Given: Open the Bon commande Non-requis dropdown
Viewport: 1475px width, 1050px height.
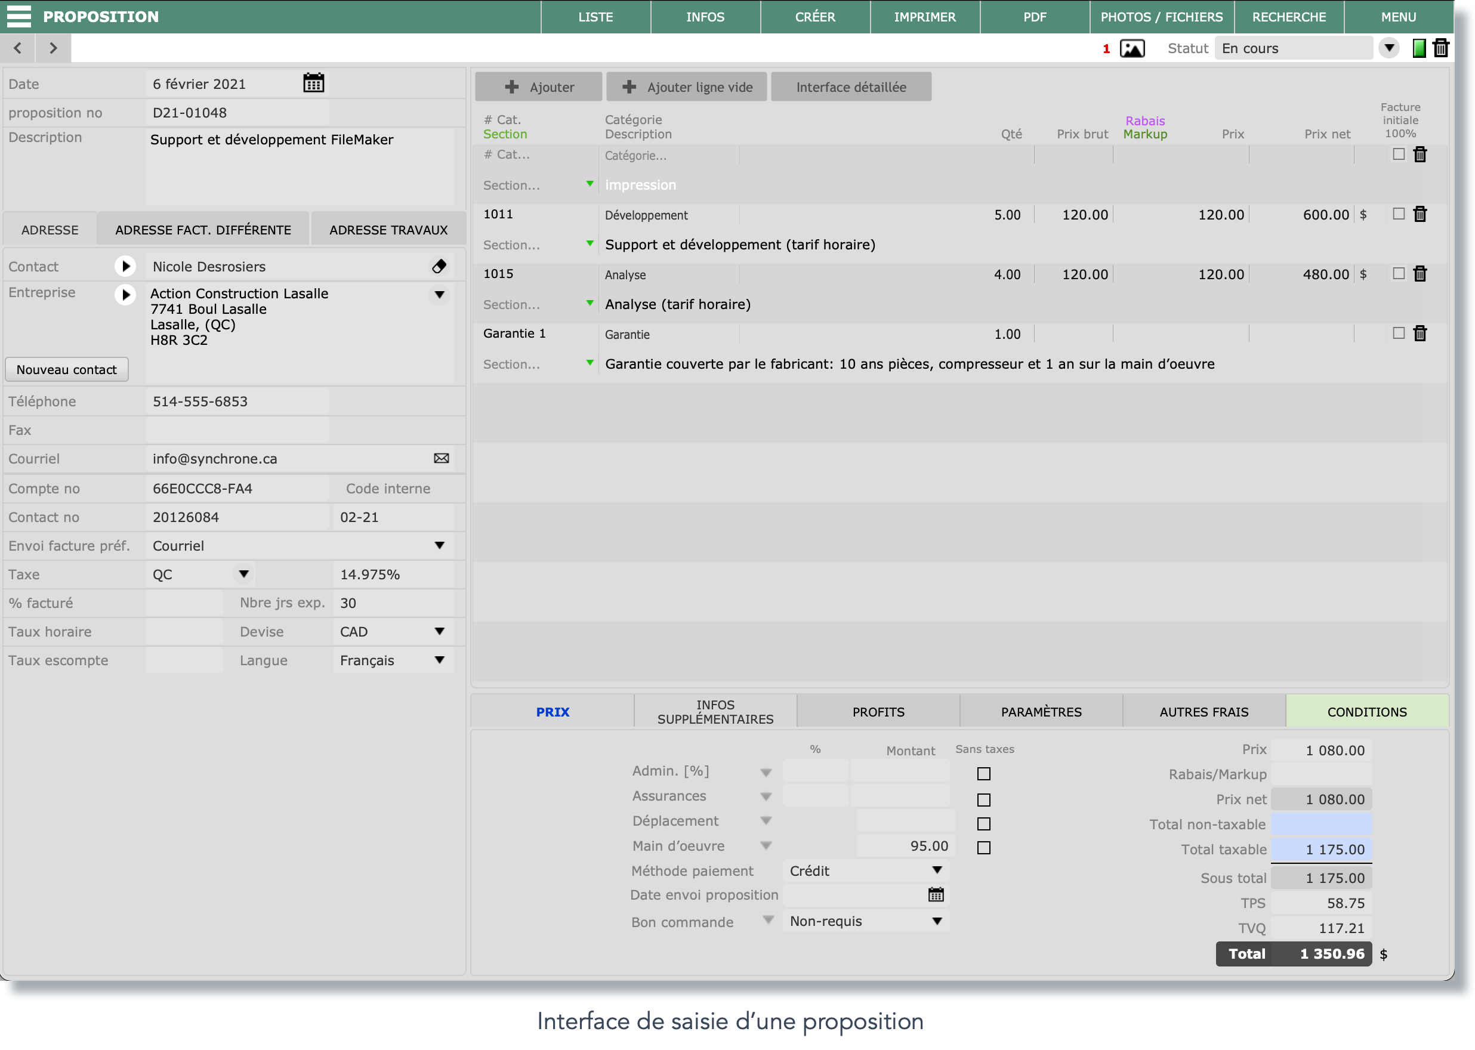Looking at the screenshot, I should coord(937,921).
